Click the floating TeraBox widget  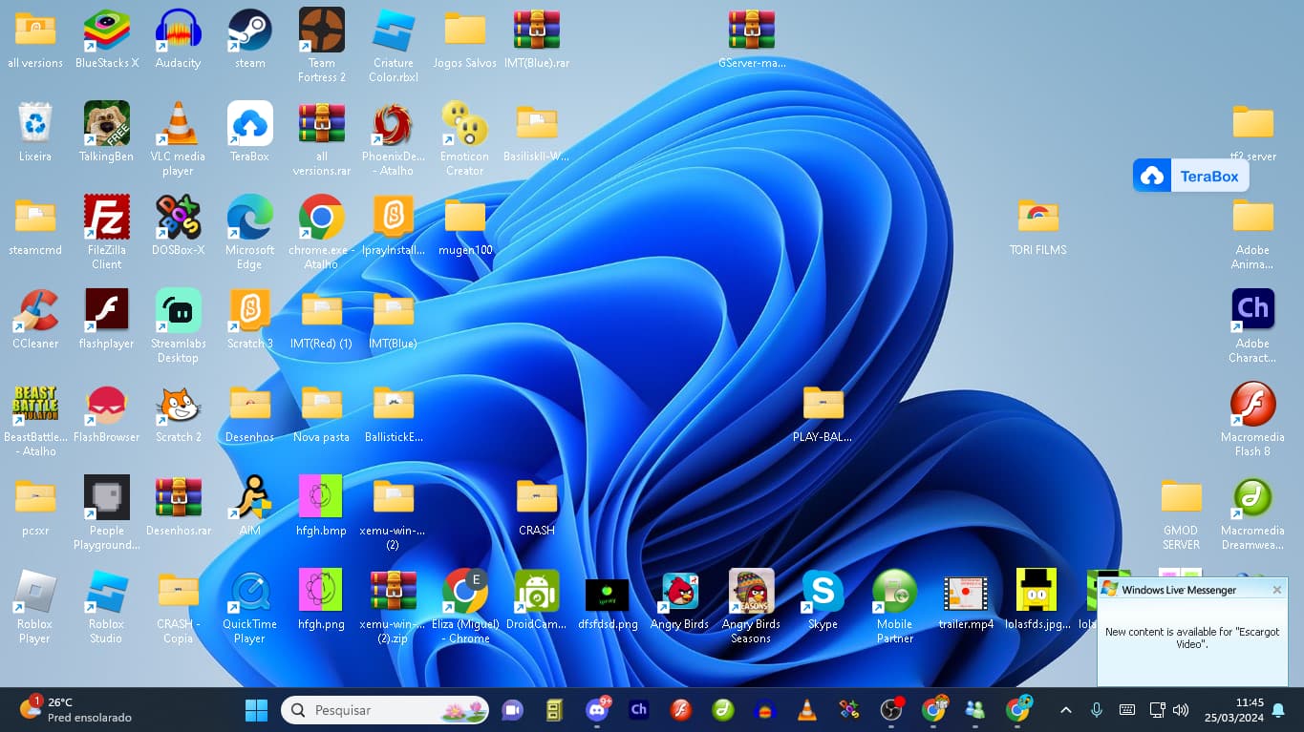coord(1190,176)
